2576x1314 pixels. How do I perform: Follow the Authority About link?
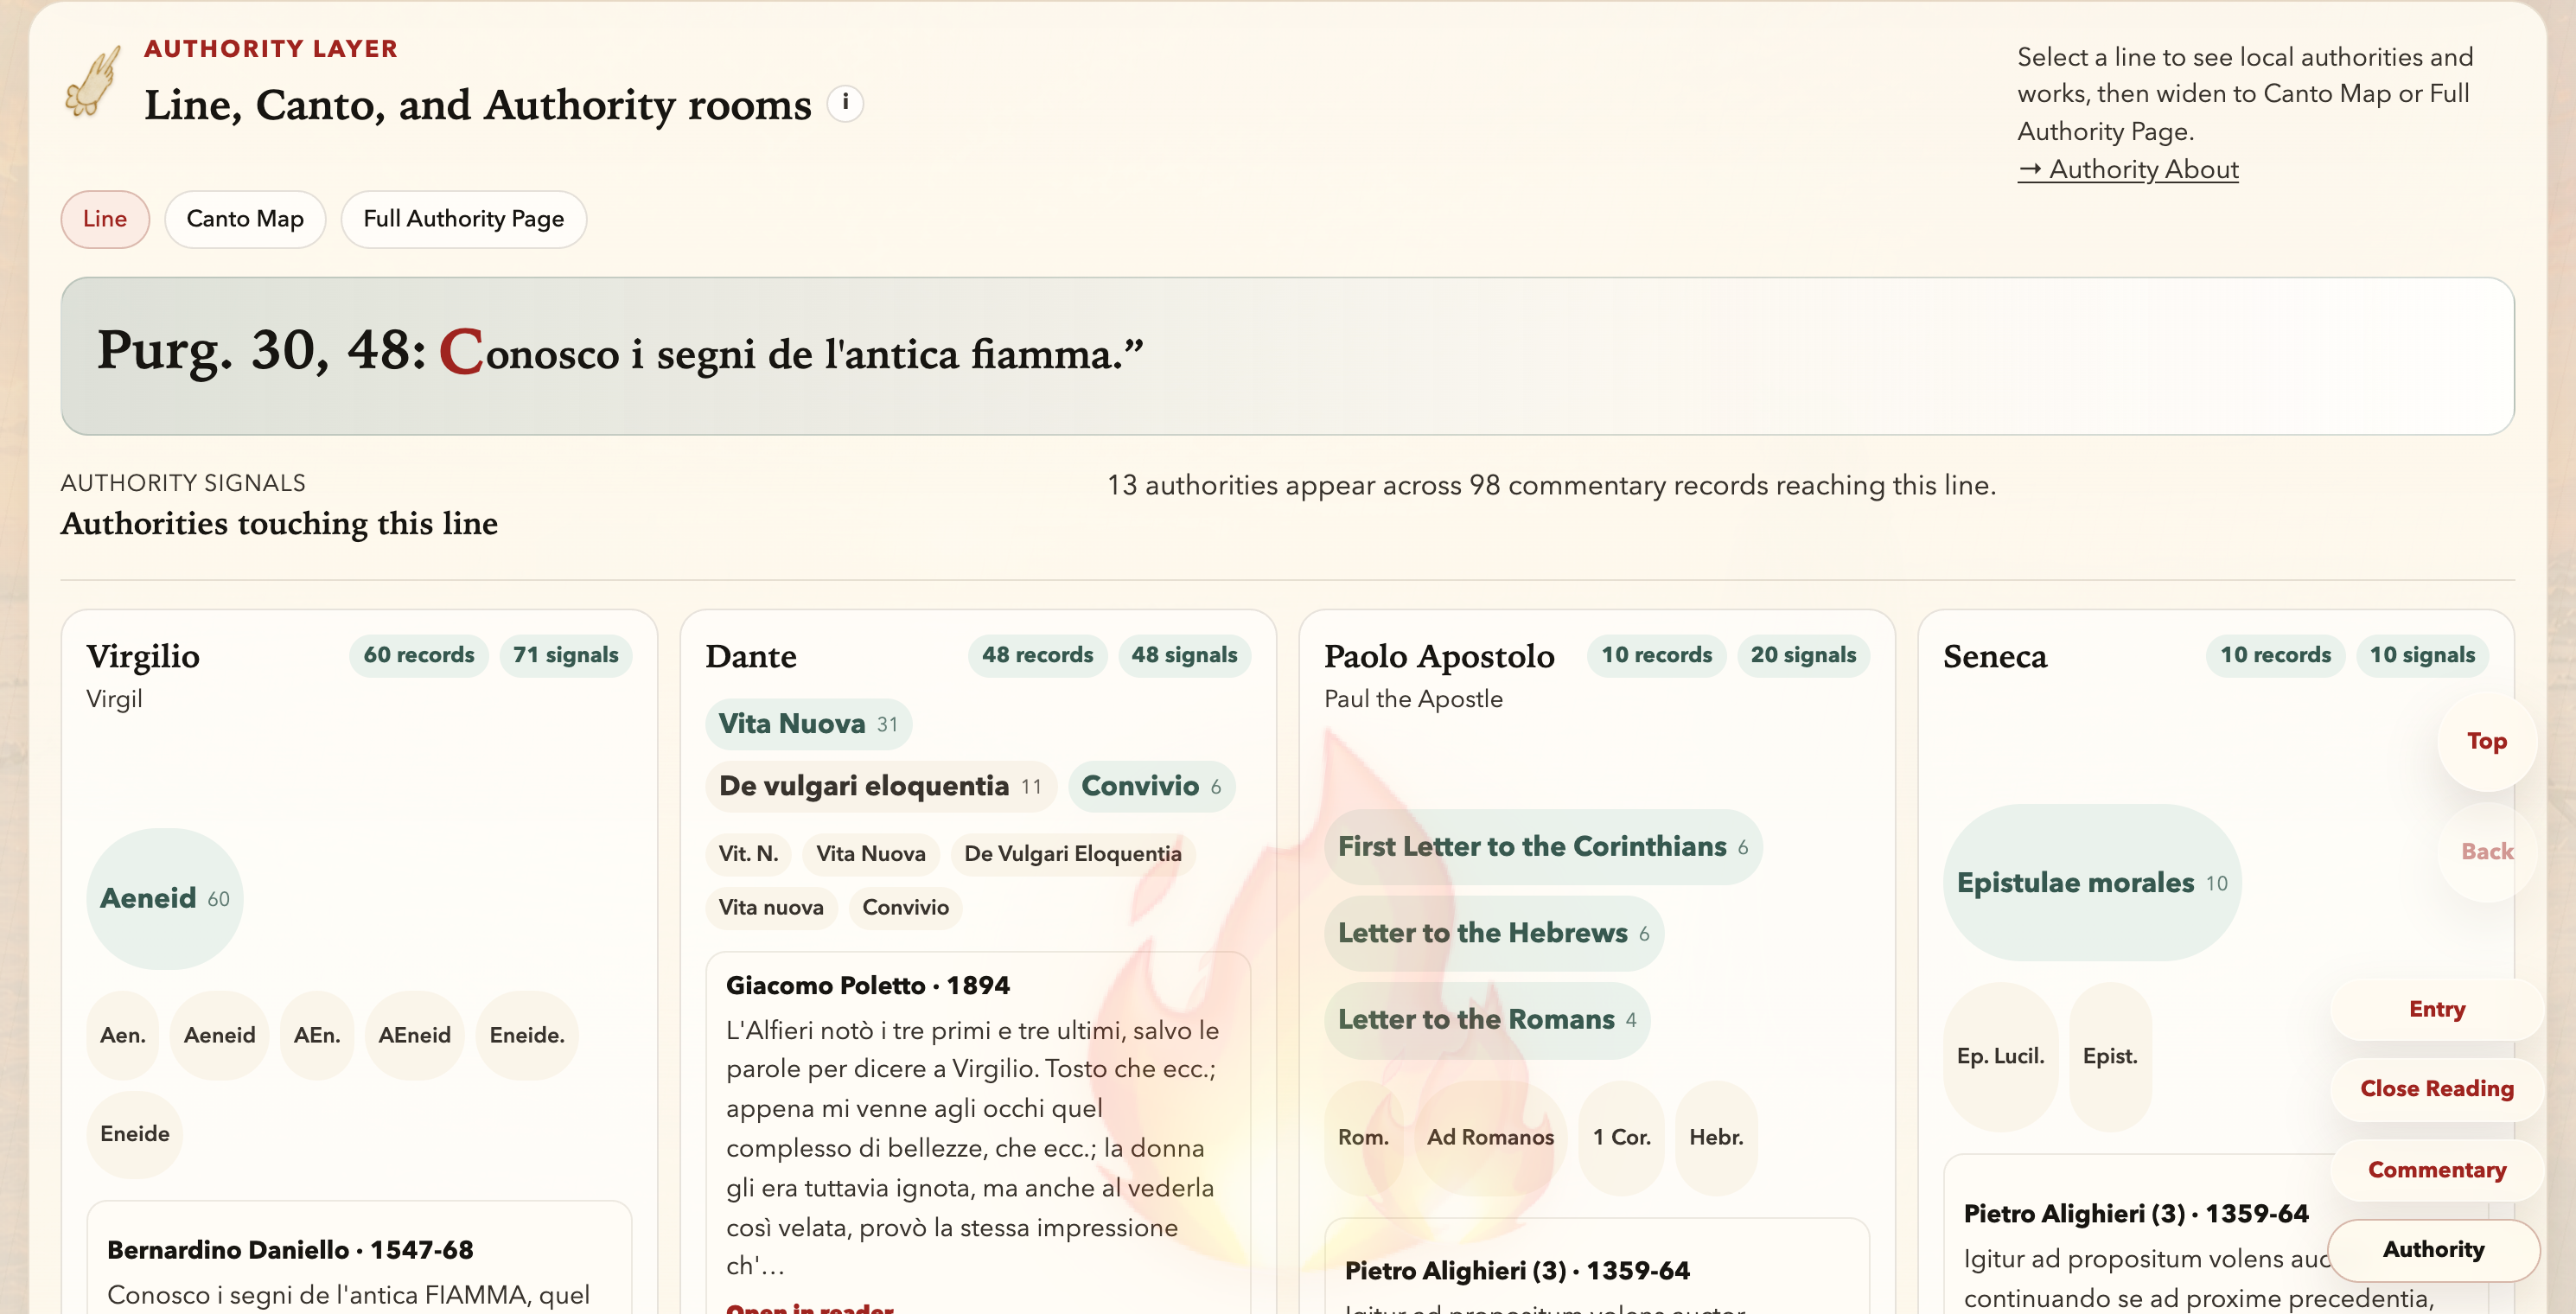[2128, 169]
